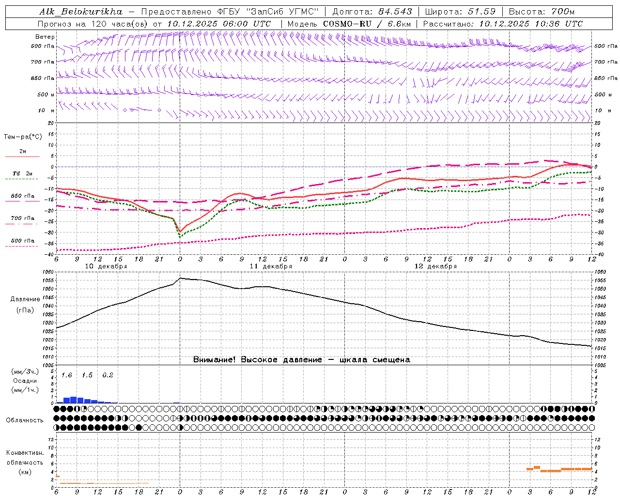Click the 11 декабря date label

(x=271, y=266)
